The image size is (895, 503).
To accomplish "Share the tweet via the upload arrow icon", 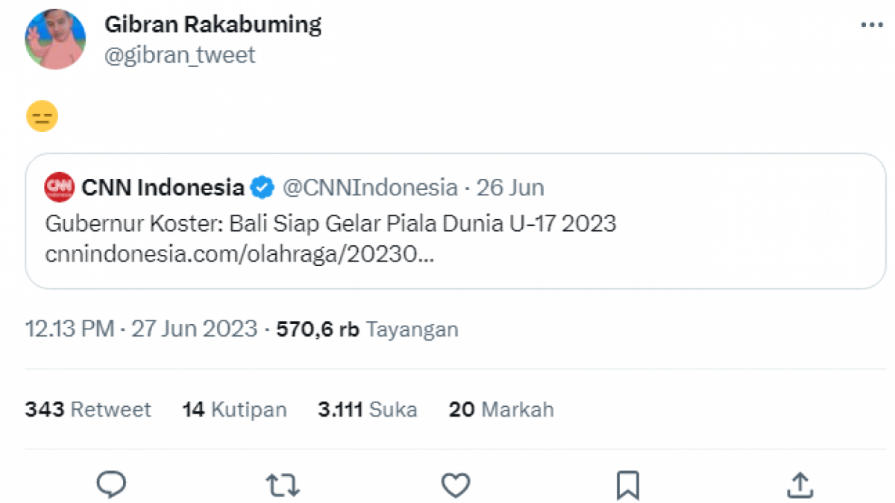I will 800,484.
